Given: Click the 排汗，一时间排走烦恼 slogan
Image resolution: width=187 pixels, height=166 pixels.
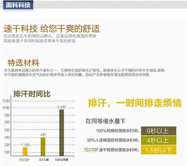Looking at the screenshot, I should click(135, 103).
